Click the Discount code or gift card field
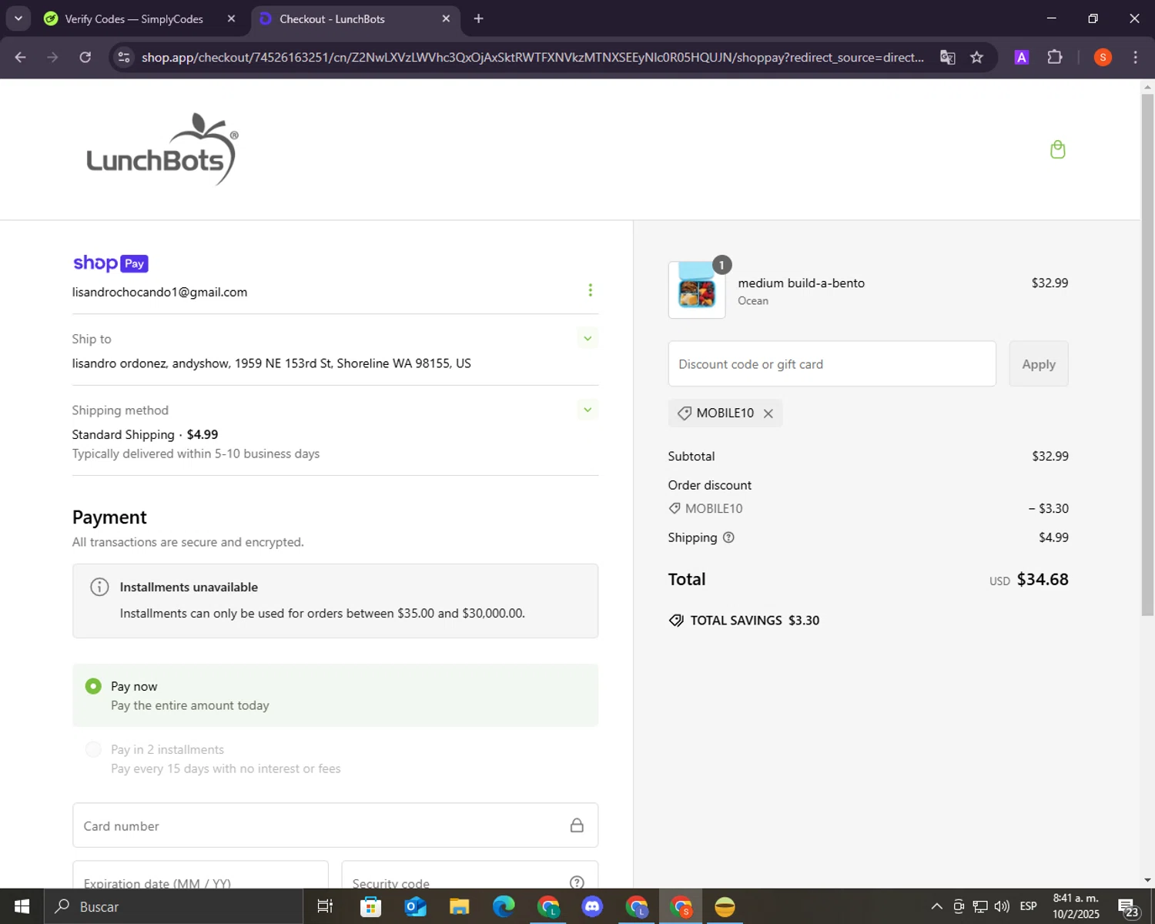The height and width of the screenshot is (924, 1155). coord(832,364)
